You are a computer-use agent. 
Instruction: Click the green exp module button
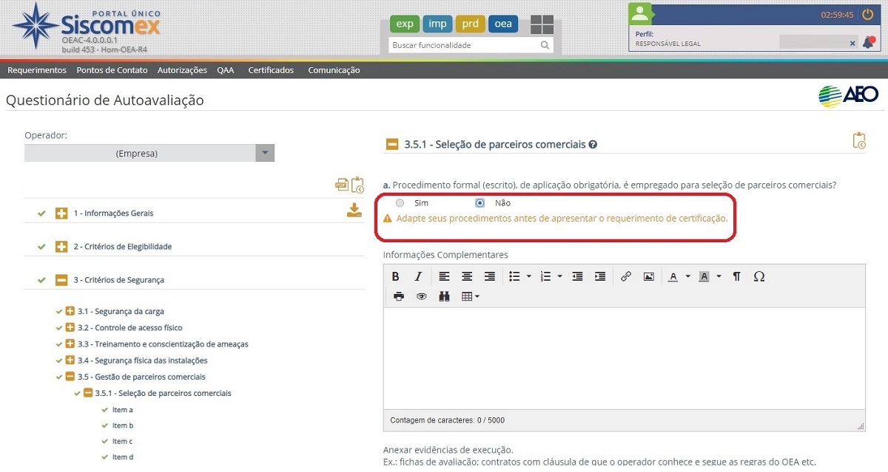[405, 24]
